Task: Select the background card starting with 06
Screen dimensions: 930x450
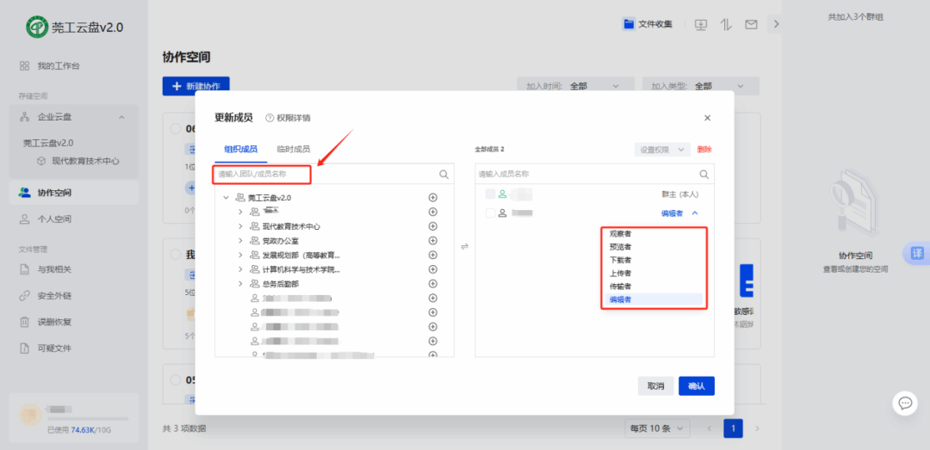Action: [176, 129]
